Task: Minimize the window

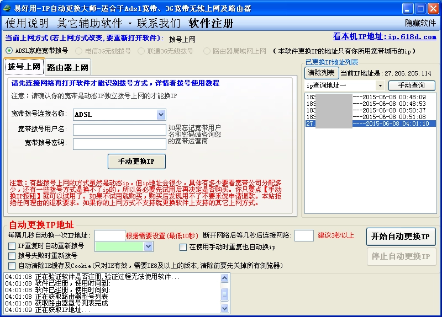Action: point(407,8)
